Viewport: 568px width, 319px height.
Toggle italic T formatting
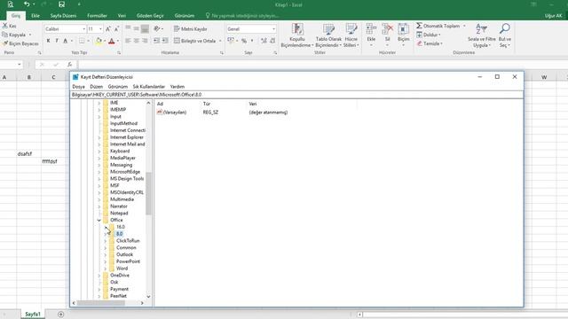(x=57, y=41)
